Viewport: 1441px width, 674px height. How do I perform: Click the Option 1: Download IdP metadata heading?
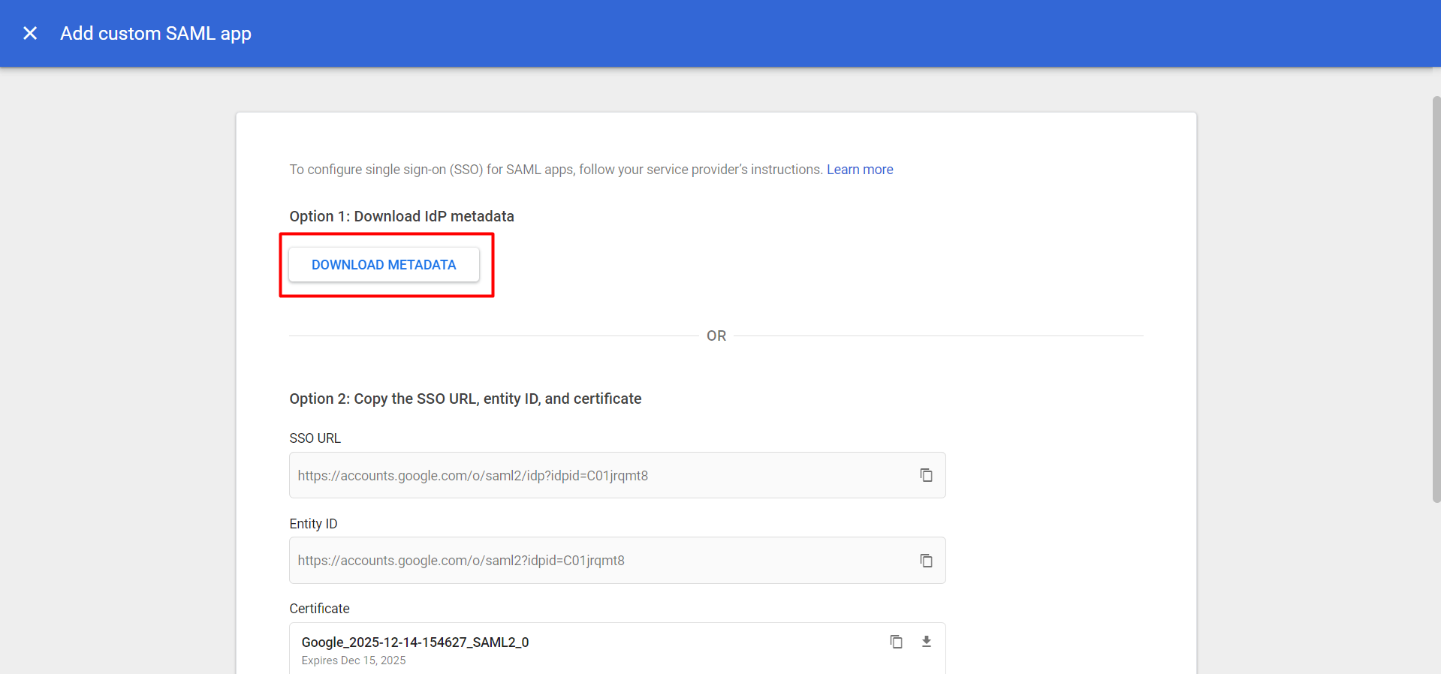[x=402, y=216]
